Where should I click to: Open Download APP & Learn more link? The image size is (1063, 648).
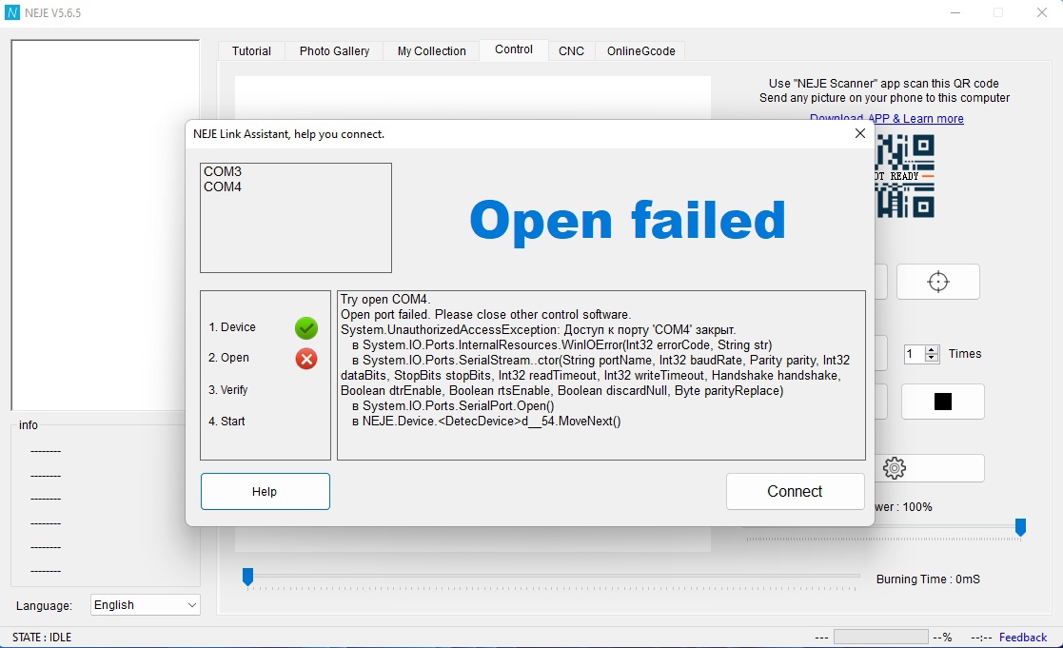886,118
